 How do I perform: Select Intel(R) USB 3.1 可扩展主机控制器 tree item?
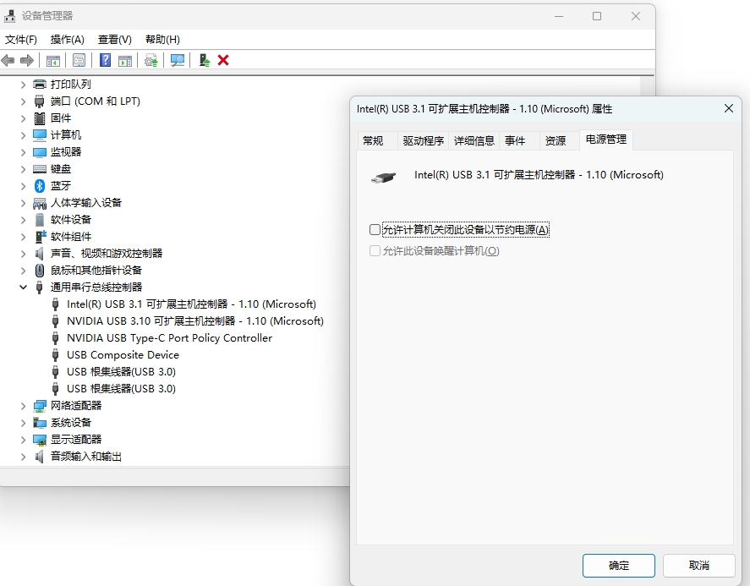(191, 304)
